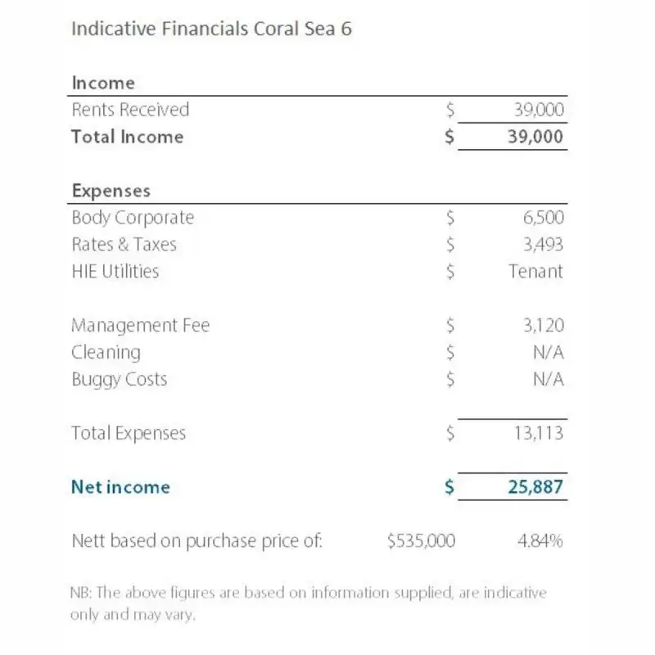The image size is (655, 655).
Task: Select the bold Total Income value
Action: coord(536,137)
